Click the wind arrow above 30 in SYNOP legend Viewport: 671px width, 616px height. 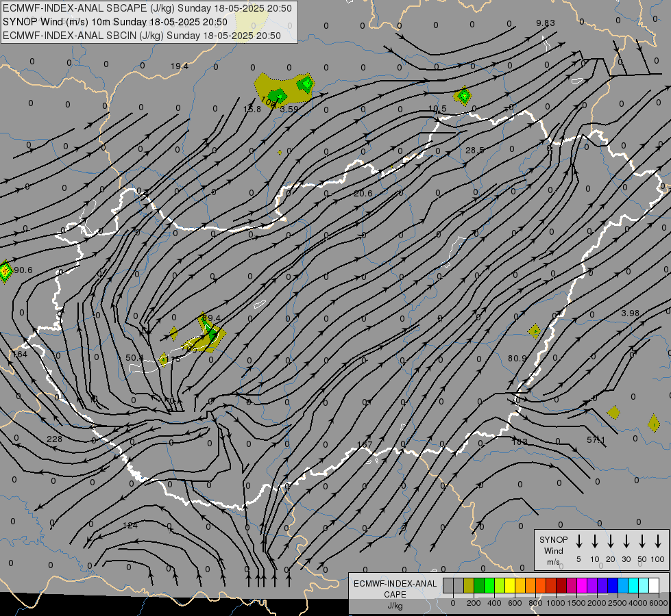(x=626, y=541)
